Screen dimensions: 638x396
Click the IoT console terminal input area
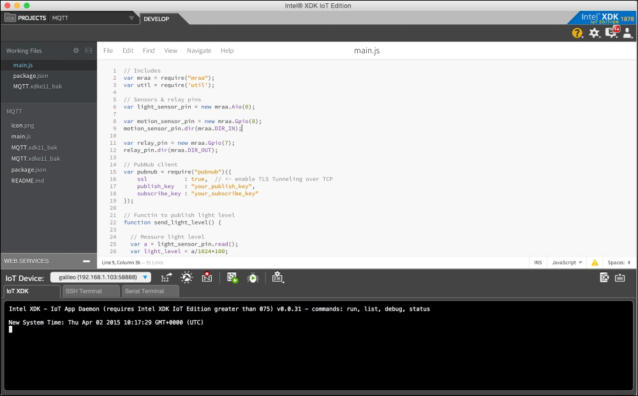[x=318, y=346]
